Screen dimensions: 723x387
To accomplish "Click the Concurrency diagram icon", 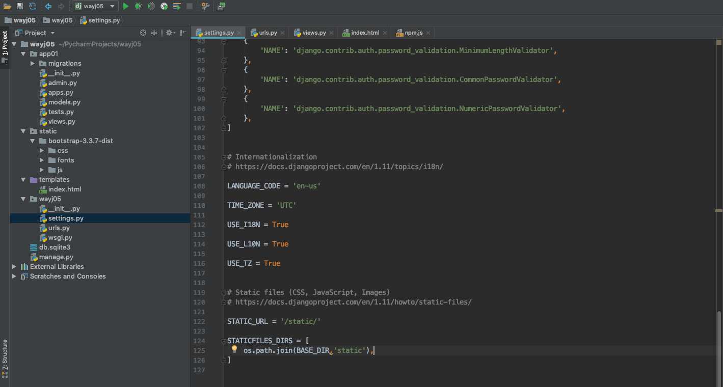I will (x=177, y=6).
